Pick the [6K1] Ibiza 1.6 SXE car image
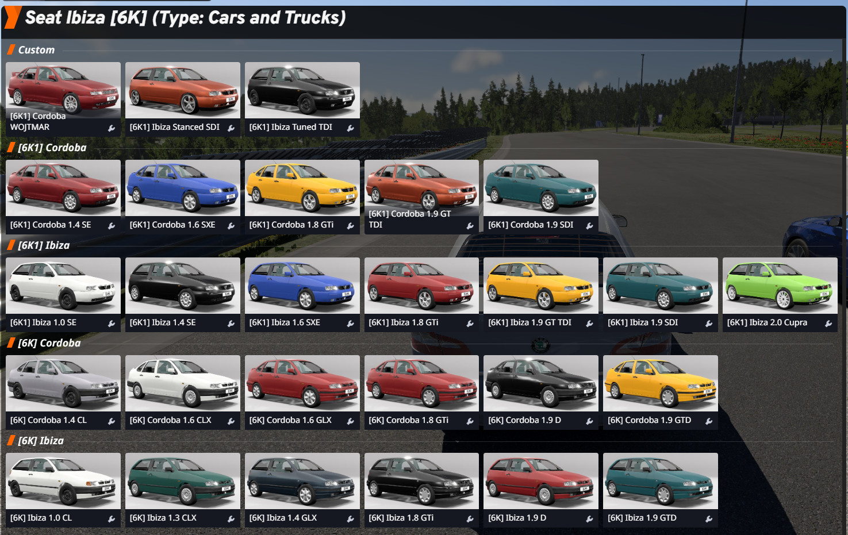 [x=302, y=286]
